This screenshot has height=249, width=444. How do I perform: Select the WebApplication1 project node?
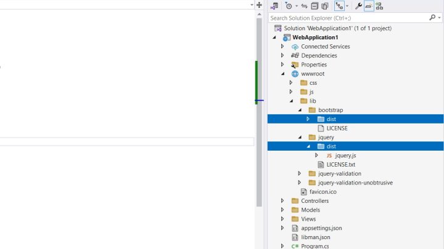[315, 38]
